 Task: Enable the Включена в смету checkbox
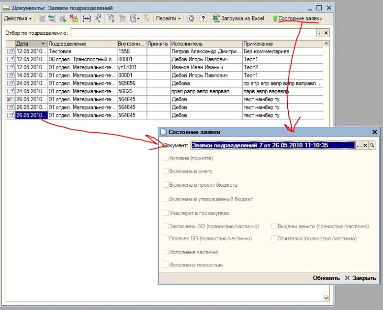click(166, 171)
